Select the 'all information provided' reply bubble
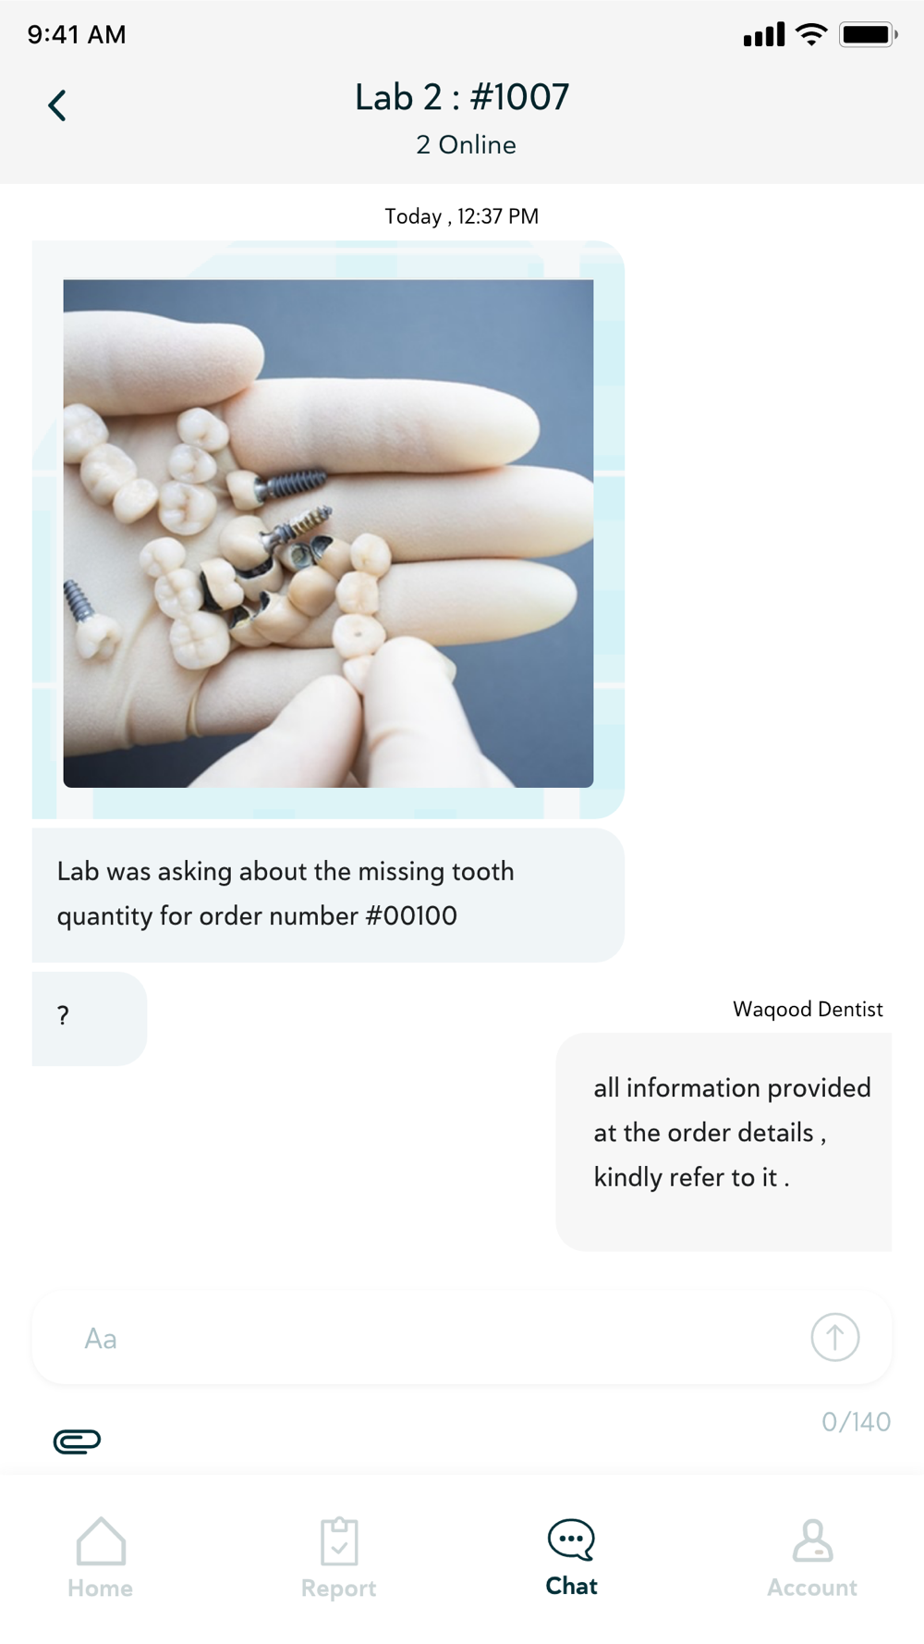Viewport: 924px width, 1644px height. click(x=723, y=1142)
